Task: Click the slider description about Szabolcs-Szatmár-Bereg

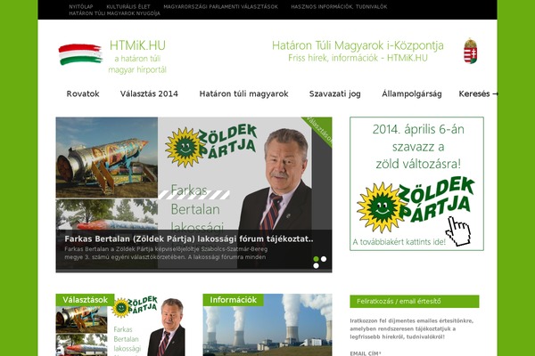Action: coord(166,253)
